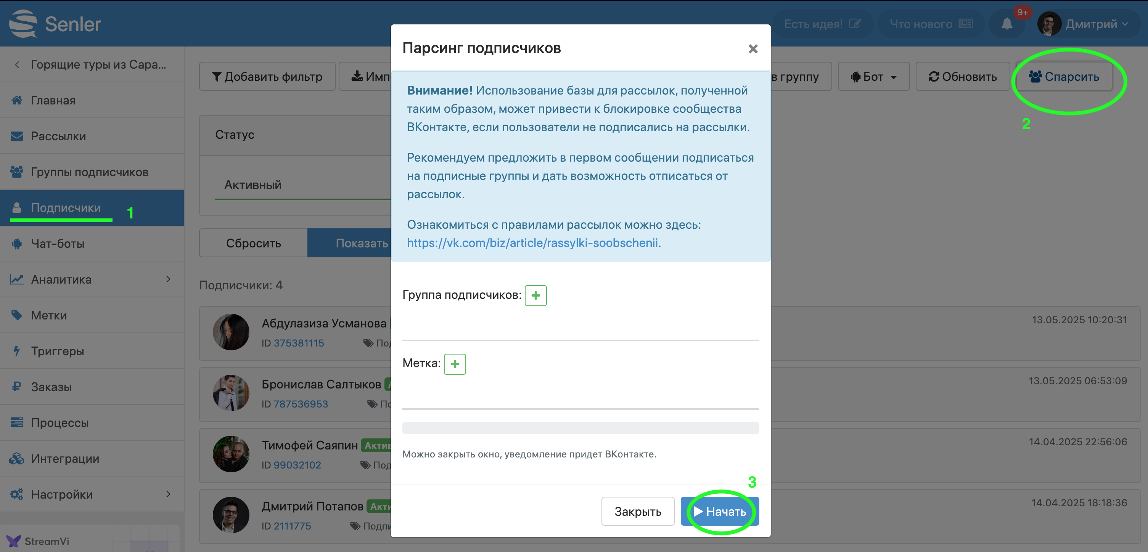Screen dimensions: 1148x552
Task: Go back via the arrow beside Горящие туры
Action: coord(17,64)
